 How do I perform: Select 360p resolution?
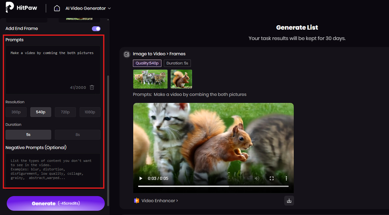tap(16, 112)
